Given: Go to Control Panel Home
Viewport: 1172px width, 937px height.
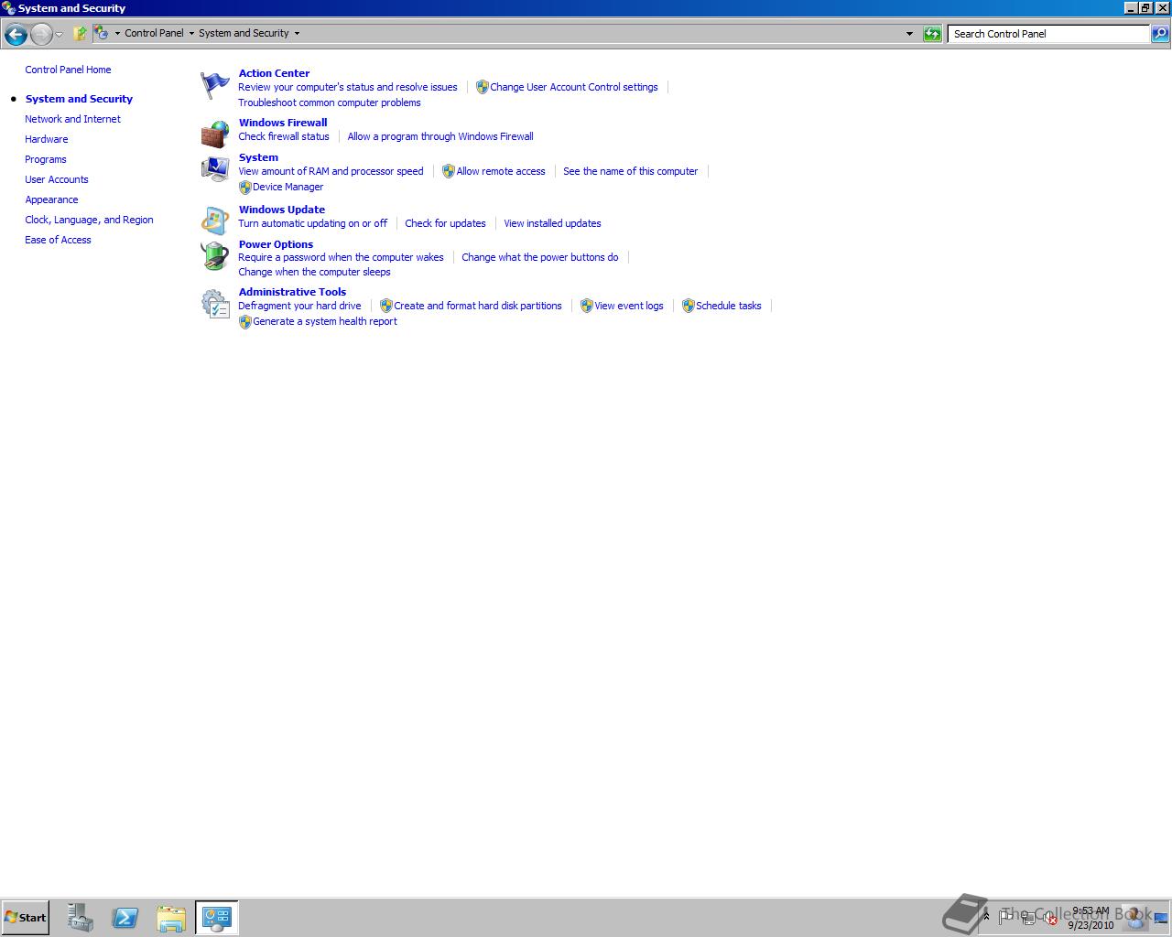Looking at the screenshot, I should 68,70.
